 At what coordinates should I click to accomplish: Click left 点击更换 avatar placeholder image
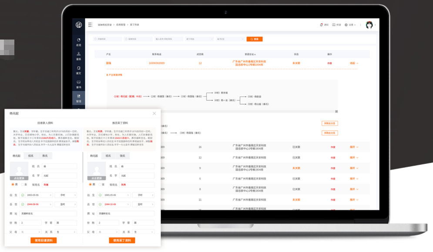pyautogui.click(x=19, y=171)
